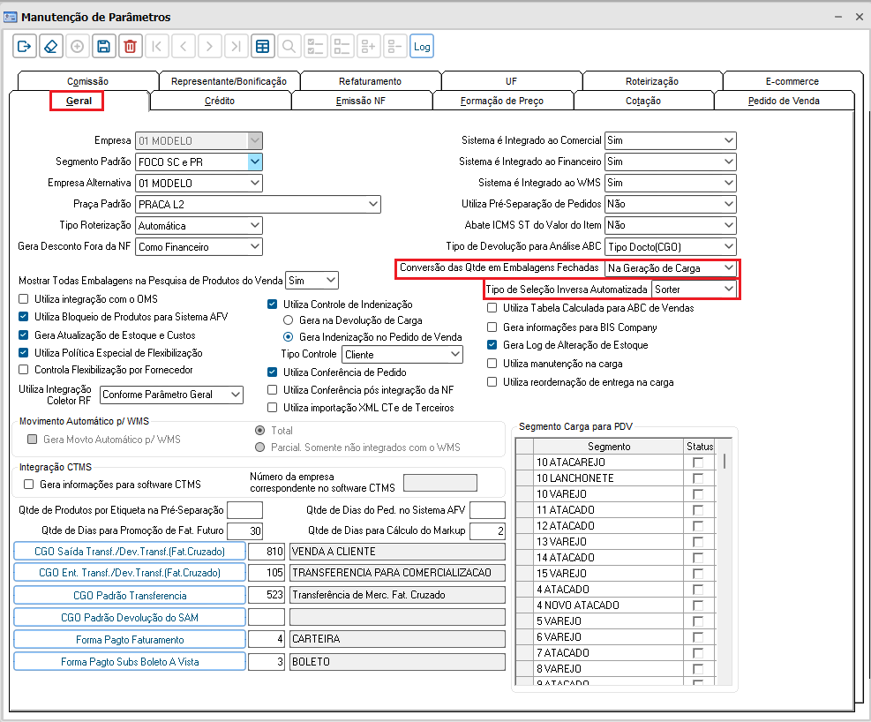The image size is (871, 722).
Task: Open Empresa Alternativa dropdown
Action: click(x=255, y=183)
